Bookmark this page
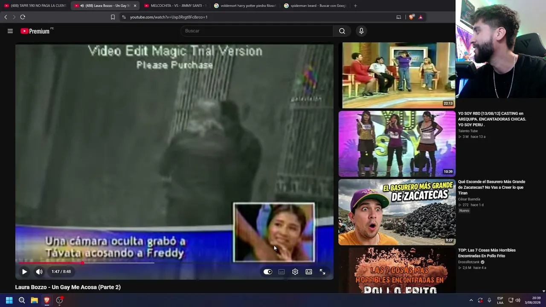The width and height of the screenshot is (546, 307). point(113,17)
